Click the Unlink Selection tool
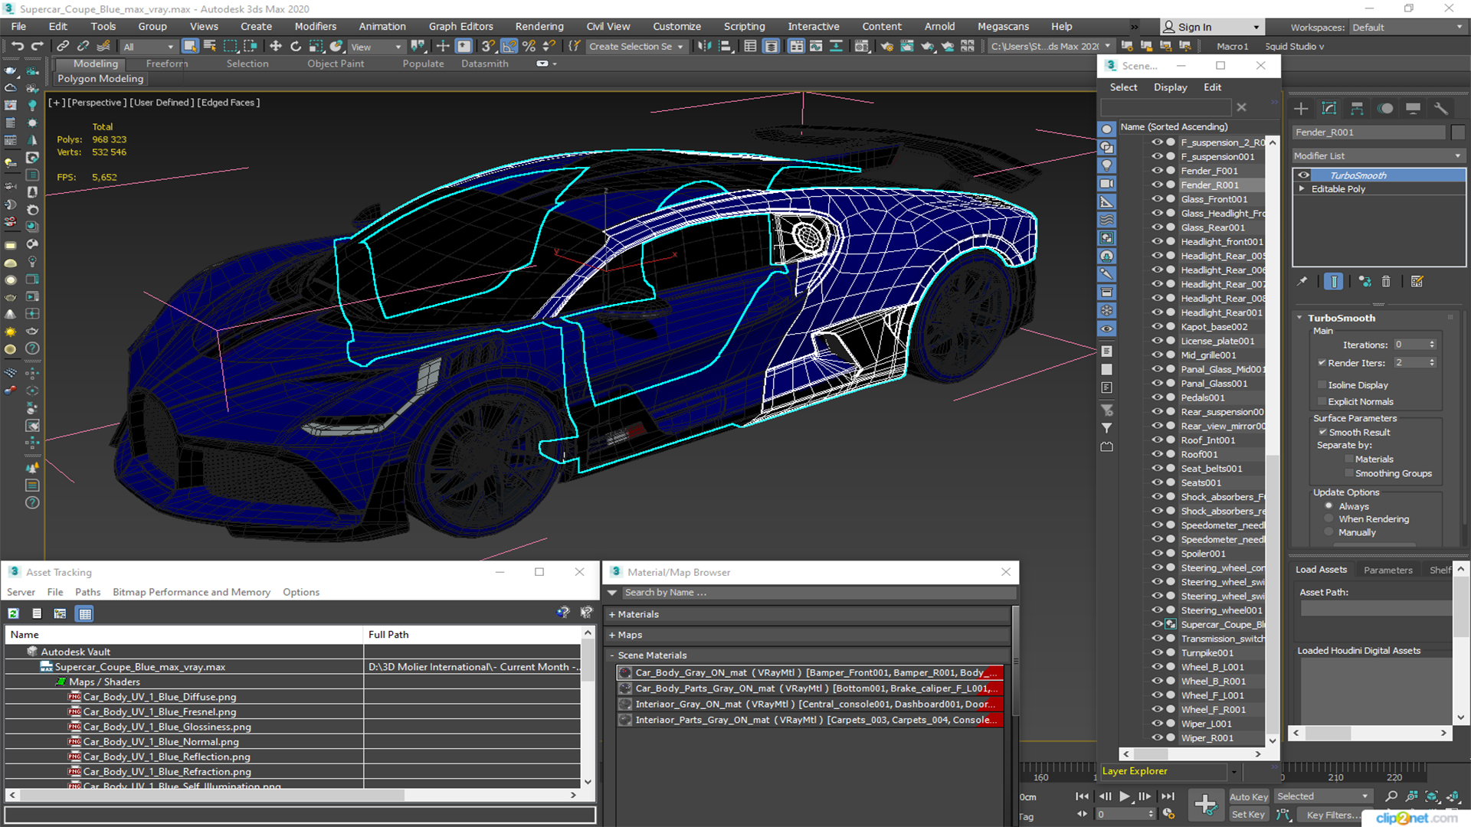 coord(83,46)
